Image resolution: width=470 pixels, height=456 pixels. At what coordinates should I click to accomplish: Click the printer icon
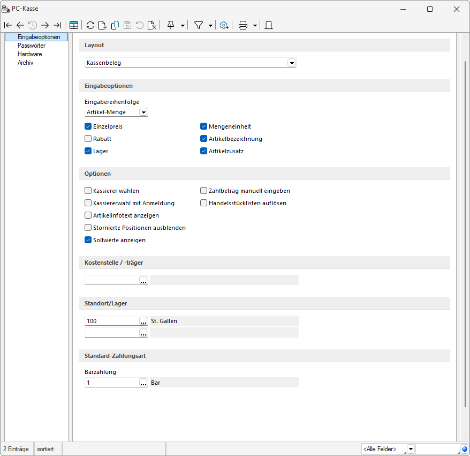(x=242, y=25)
